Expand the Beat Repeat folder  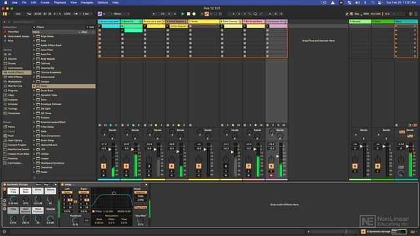(34, 59)
